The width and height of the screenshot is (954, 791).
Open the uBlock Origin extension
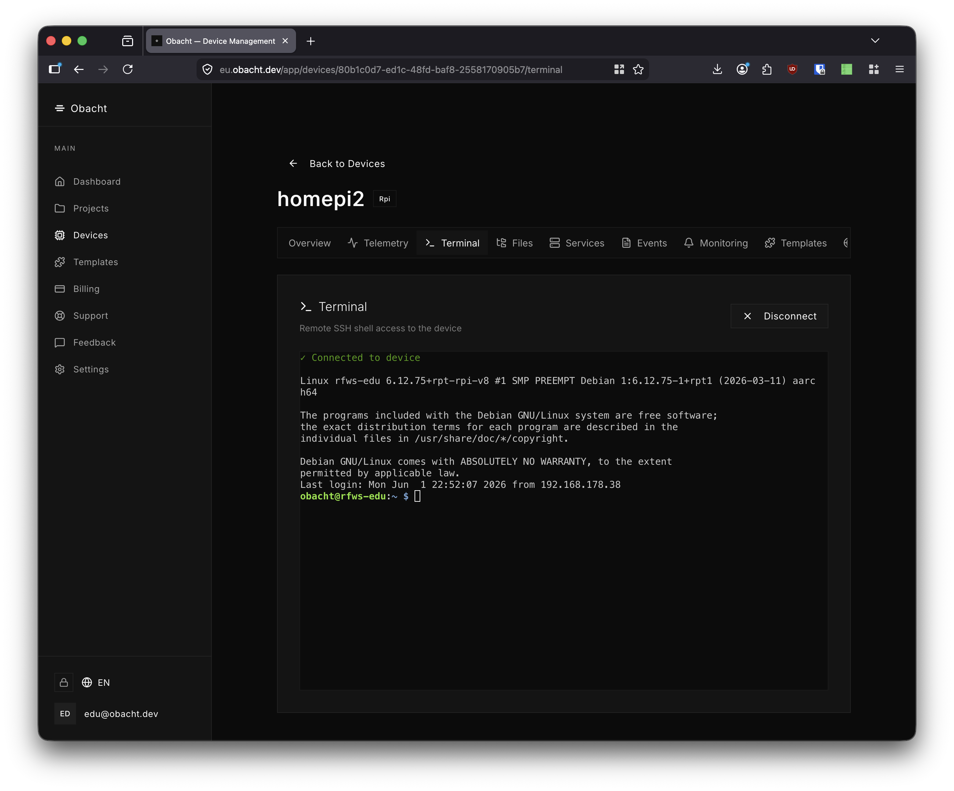tap(792, 69)
